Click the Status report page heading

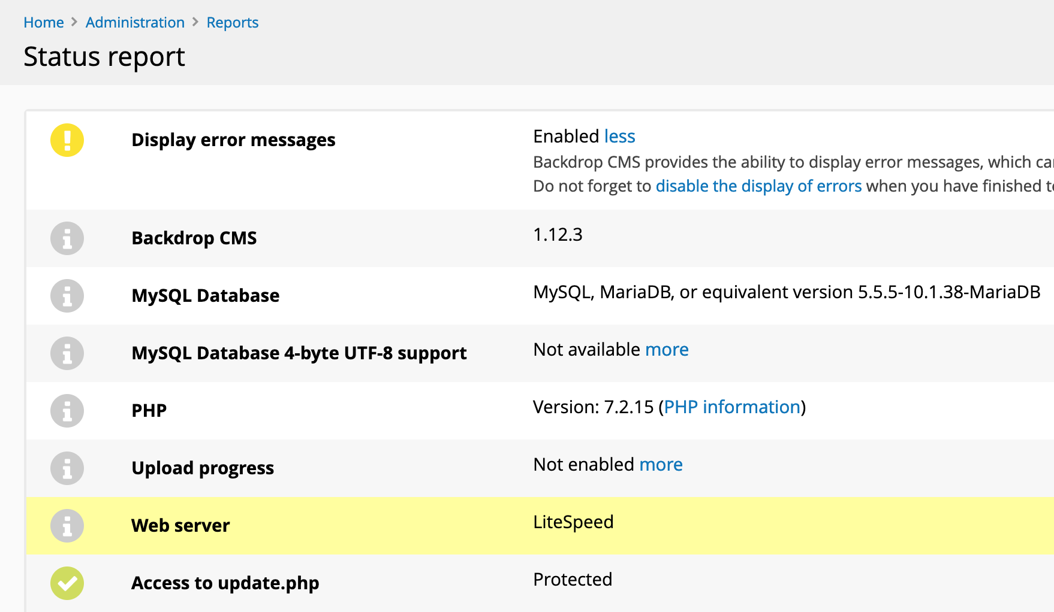click(104, 57)
